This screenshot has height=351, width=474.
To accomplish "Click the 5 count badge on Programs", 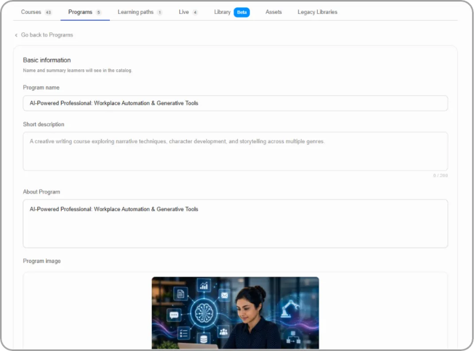I will (x=98, y=12).
